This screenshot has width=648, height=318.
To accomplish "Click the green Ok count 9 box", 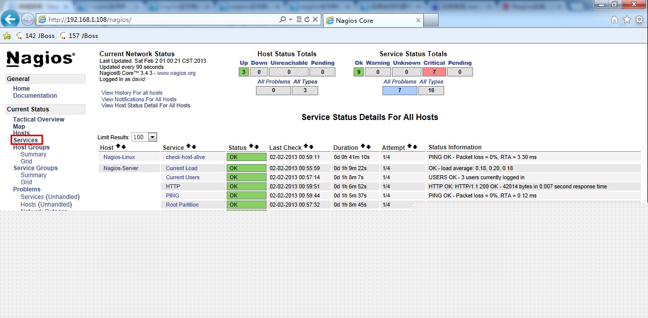I will (359, 72).
